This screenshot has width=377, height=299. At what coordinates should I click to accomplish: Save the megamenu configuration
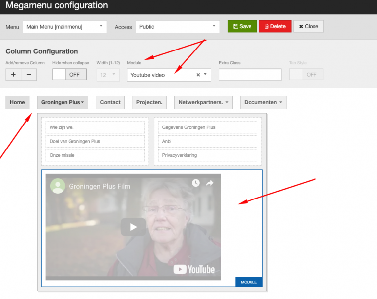click(242, 27)
